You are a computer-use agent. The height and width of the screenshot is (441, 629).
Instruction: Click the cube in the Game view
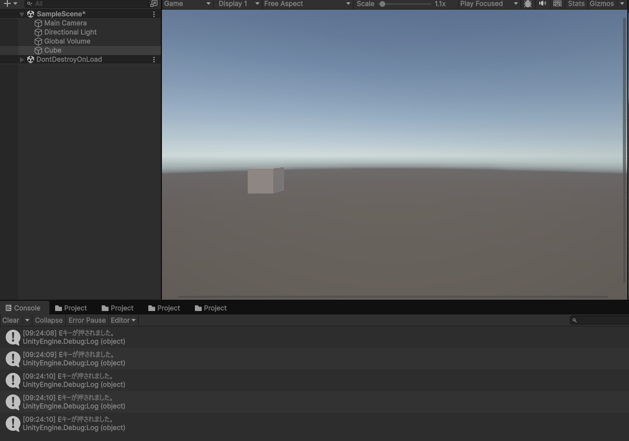[265, 180]
